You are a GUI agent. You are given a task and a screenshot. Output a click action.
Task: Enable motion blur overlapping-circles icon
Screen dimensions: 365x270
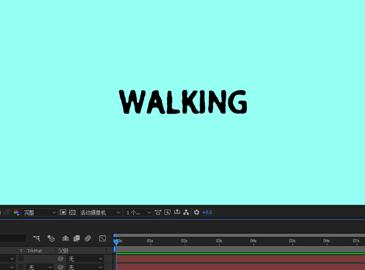88,238
